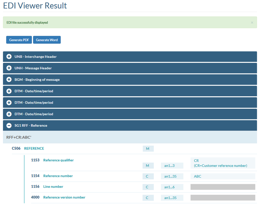Click plus icon for BGM Beginning of message
Image resolution: width=259 pixels, height=206 pixels.
pyautogui.click(x=9, y=80)
